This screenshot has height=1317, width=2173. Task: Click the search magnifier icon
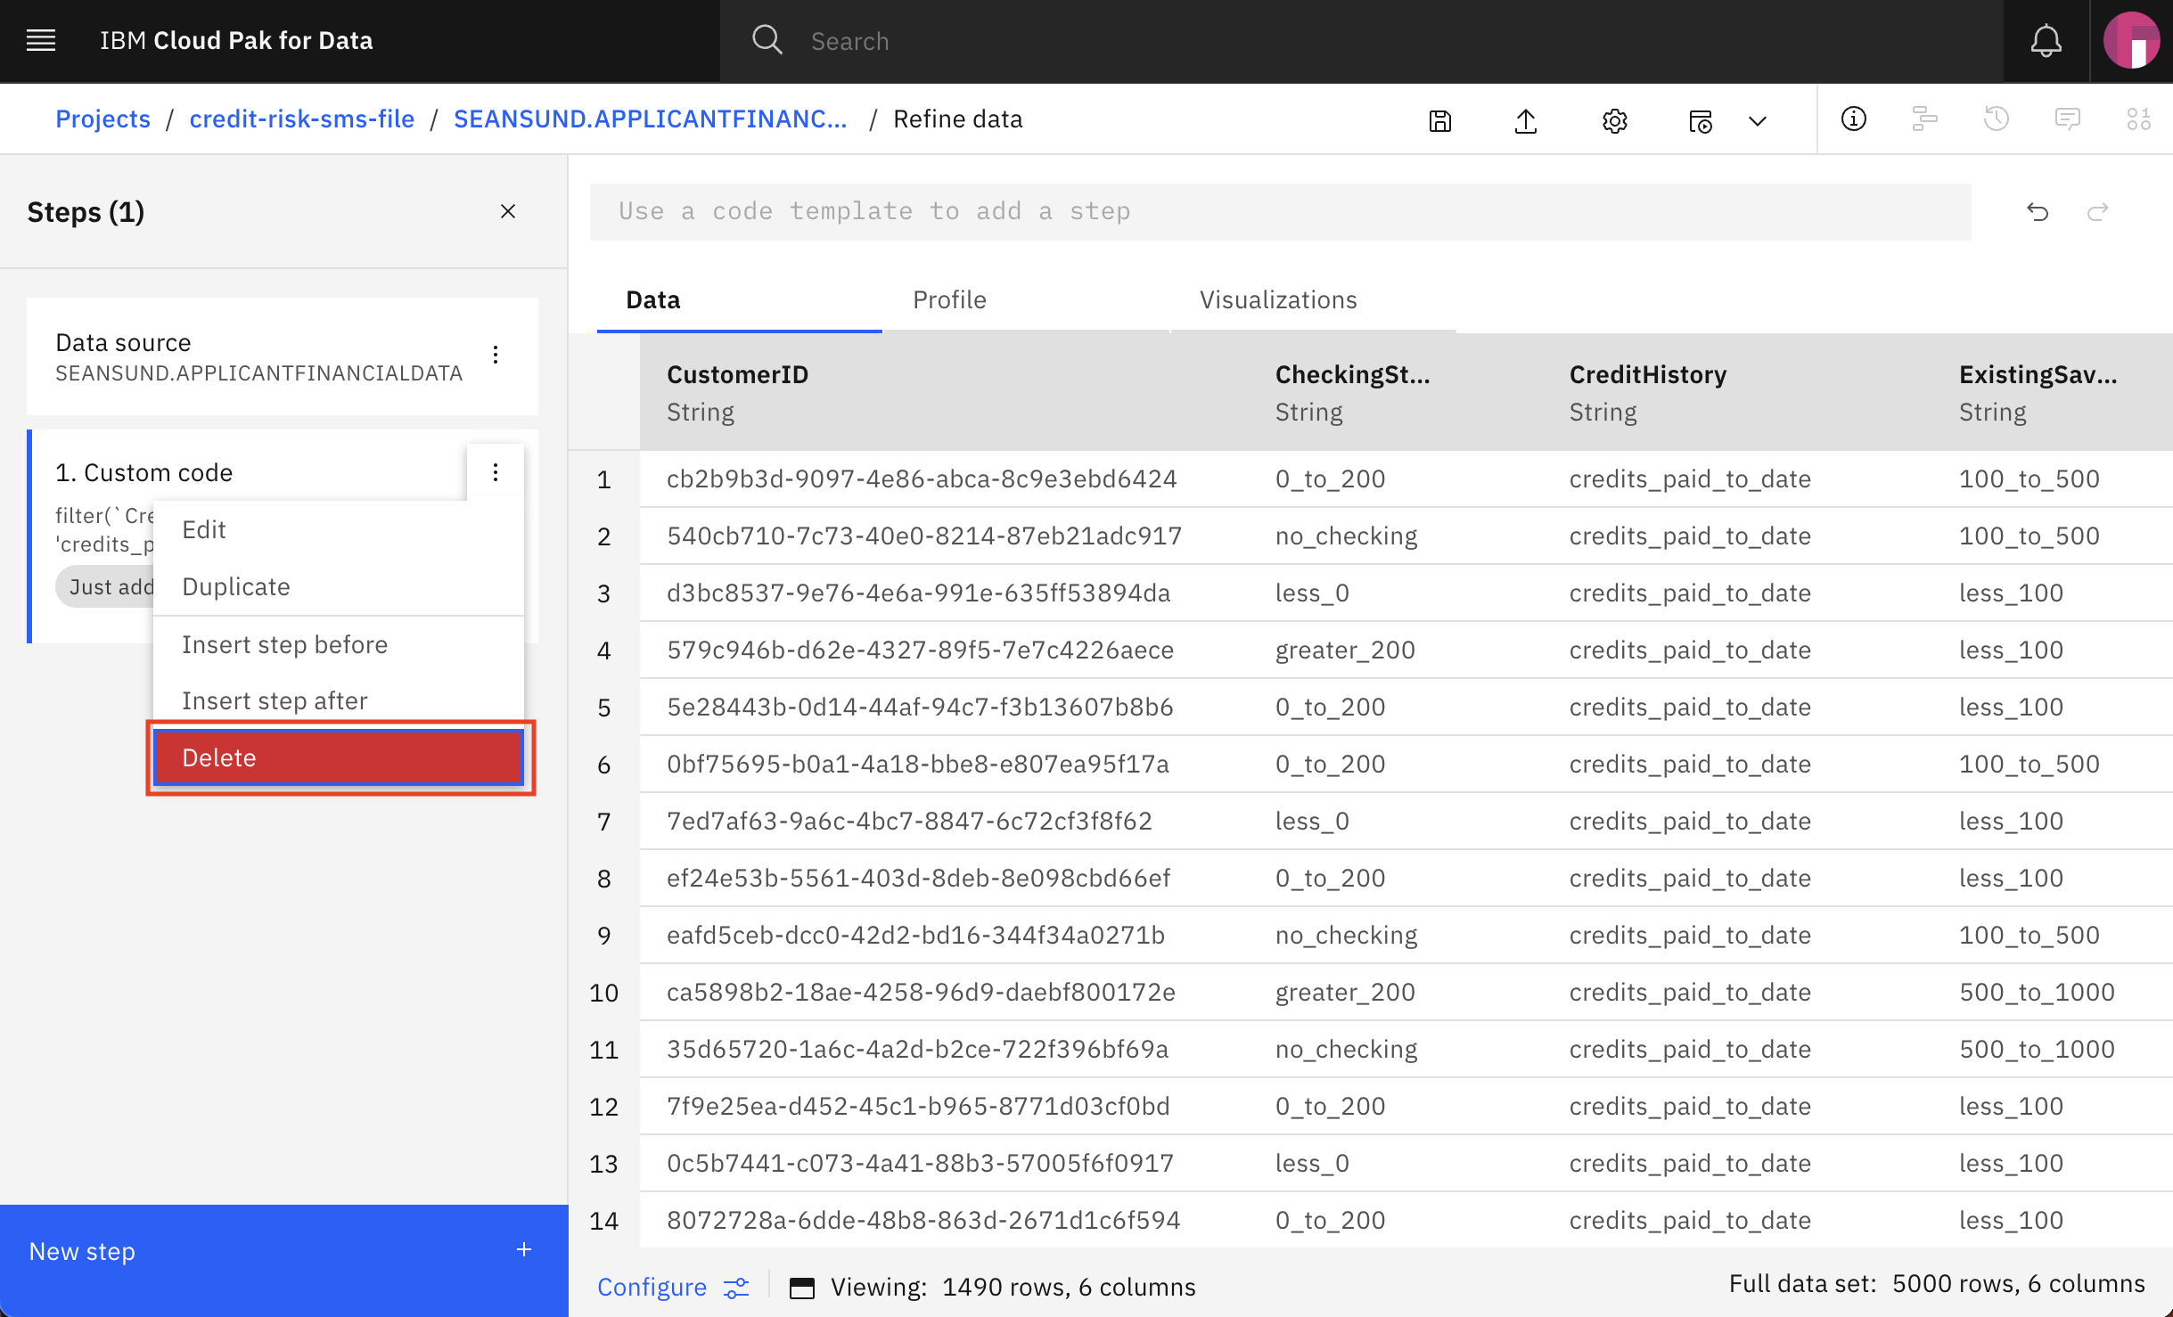pyautogui.click(x=767, y=41)
